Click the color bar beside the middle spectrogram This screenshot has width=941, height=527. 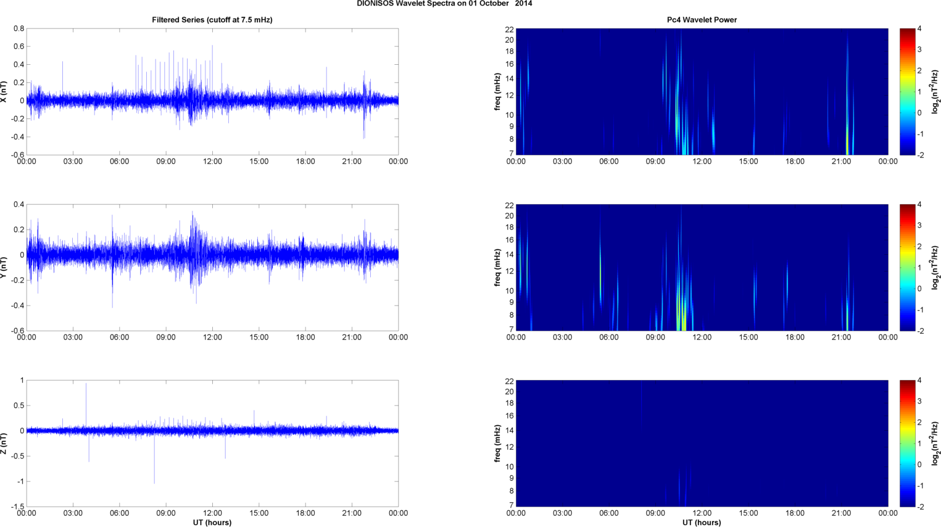point(907,267)
